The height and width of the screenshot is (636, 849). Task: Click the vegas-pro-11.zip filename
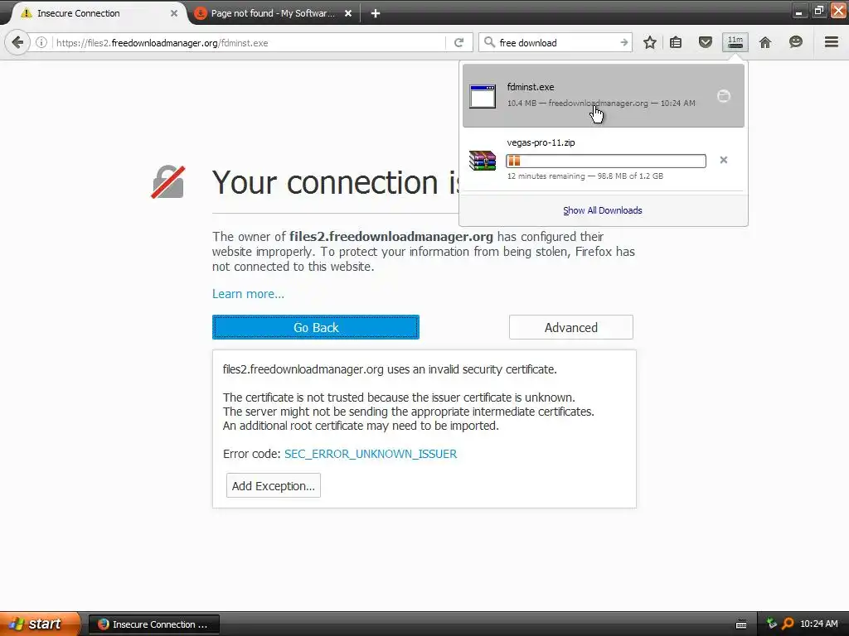[541, 142]
